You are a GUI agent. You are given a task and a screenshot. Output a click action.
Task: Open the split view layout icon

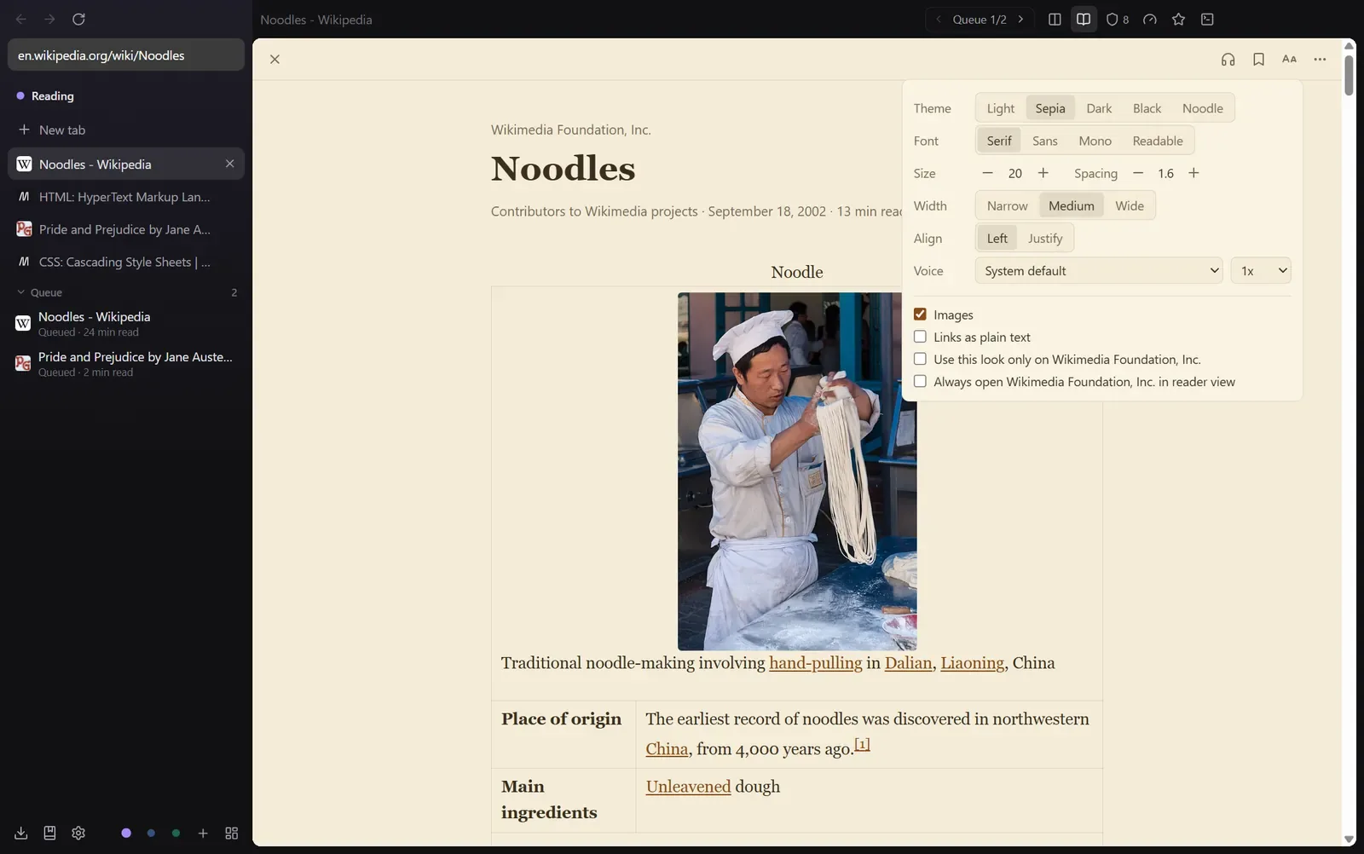coord(1055,19)
